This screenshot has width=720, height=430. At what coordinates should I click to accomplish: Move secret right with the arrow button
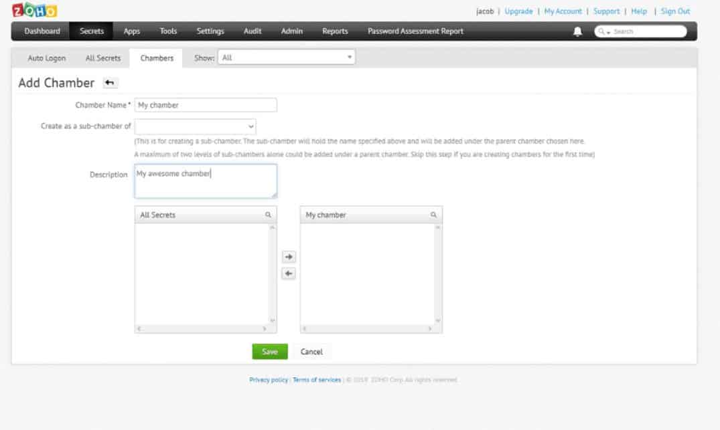[288, 257]
